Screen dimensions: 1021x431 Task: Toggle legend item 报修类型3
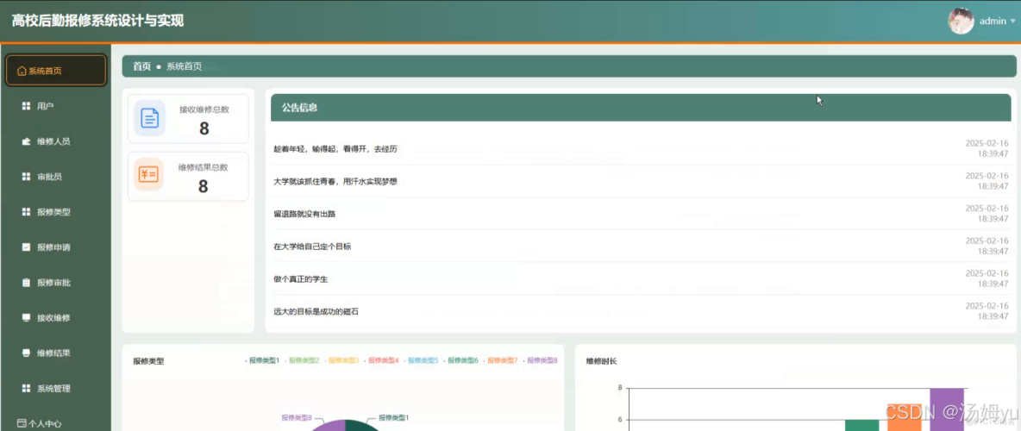point(341,360)
